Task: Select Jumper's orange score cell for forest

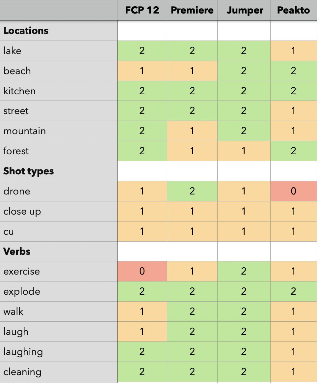Action: coord(244,151)
